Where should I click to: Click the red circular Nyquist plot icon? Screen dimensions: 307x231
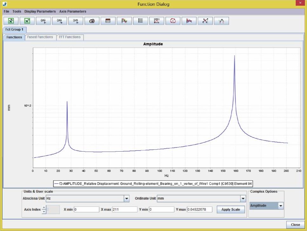(x=173, y=21)
